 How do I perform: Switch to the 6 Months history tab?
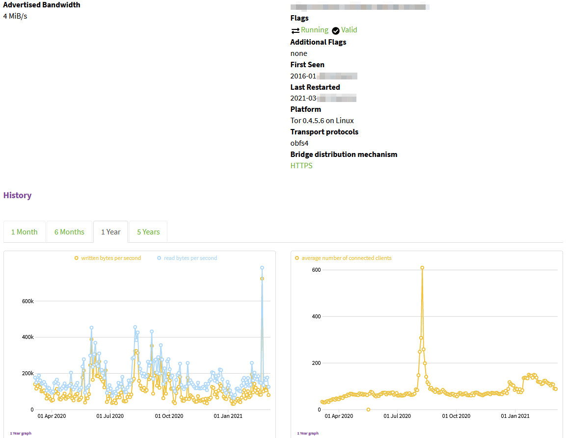tap(69, 232)
